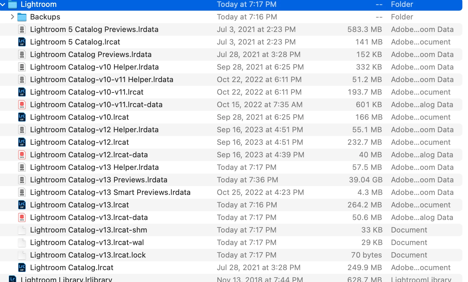Click the 249.9 MB size value

(365, 268)
